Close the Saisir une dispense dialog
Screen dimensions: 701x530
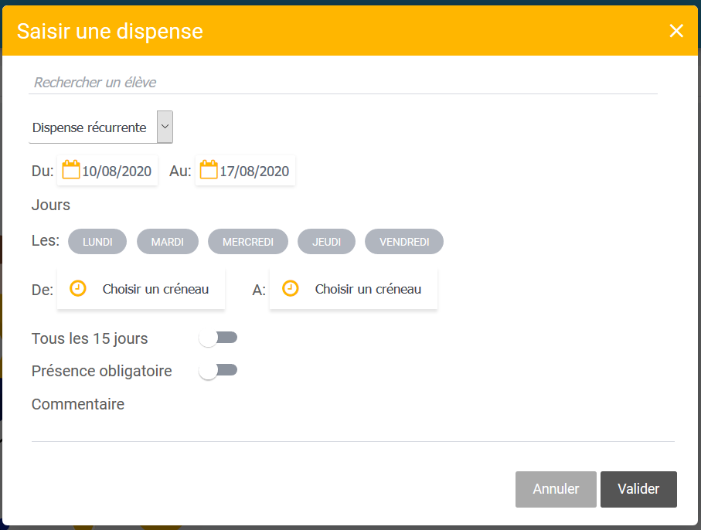point(676,31)
